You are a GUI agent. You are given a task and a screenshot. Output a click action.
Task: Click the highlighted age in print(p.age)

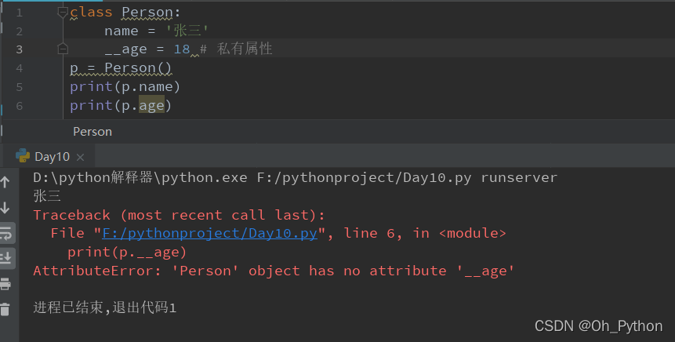pos(151,106)
